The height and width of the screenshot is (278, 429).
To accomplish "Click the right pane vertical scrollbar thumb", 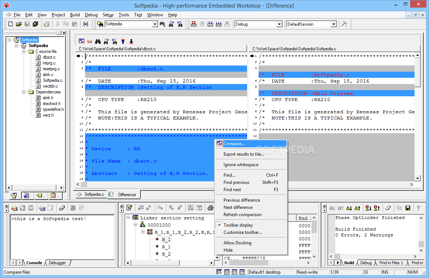I will pyautogui.click(x=417, y=72).
